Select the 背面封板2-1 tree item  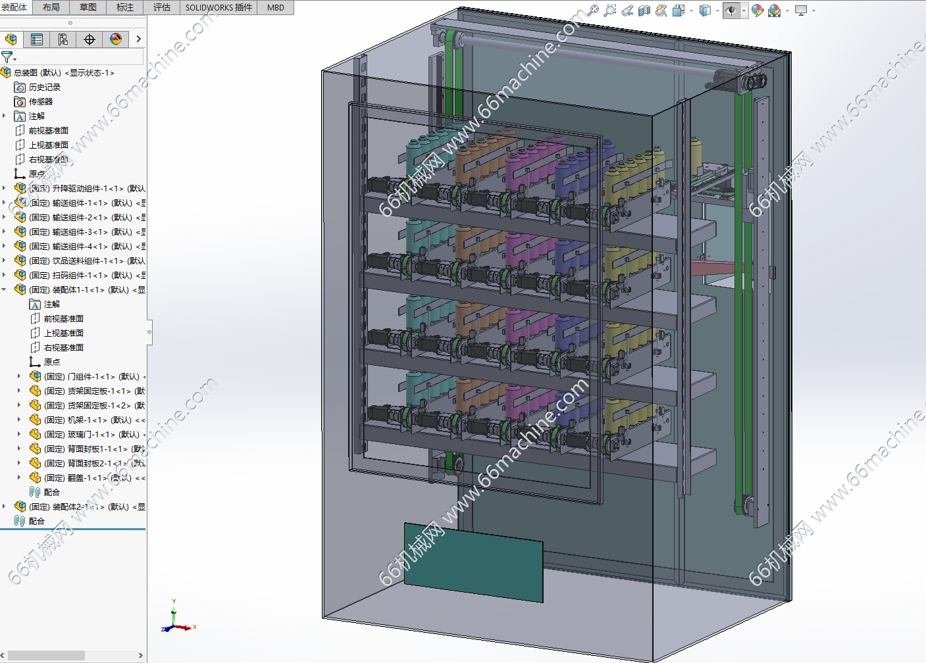(88, 463)
